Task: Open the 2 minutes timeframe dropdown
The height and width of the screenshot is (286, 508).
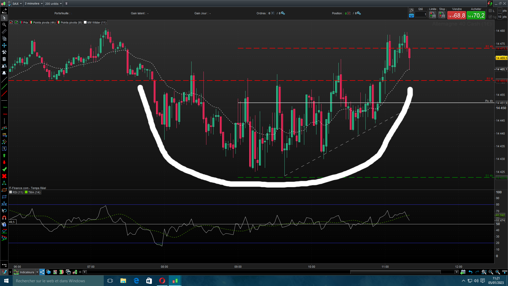Action: point(34,4)
